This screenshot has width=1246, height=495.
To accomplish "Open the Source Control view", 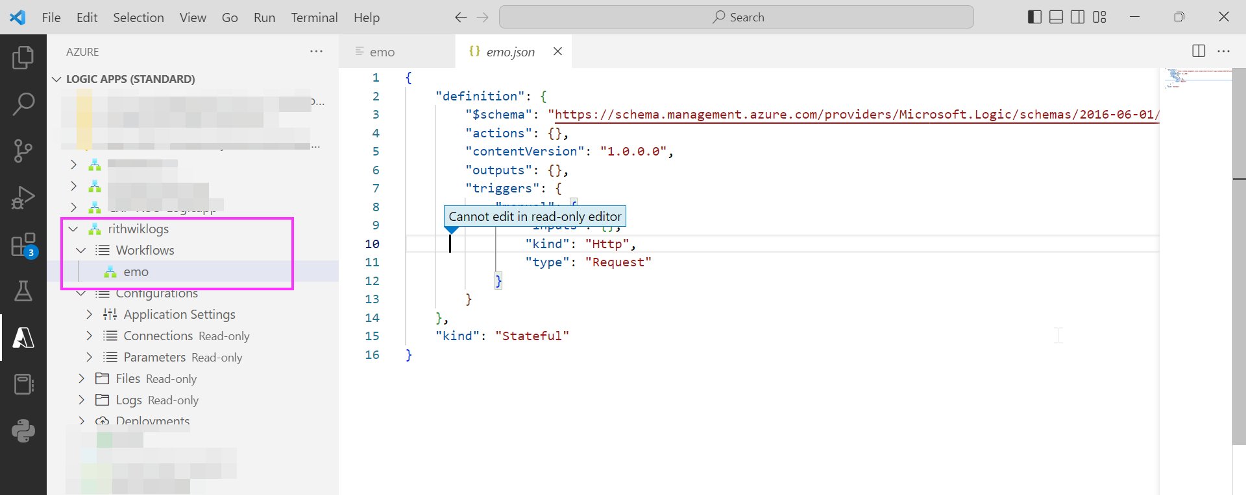I will coord(23,150).
